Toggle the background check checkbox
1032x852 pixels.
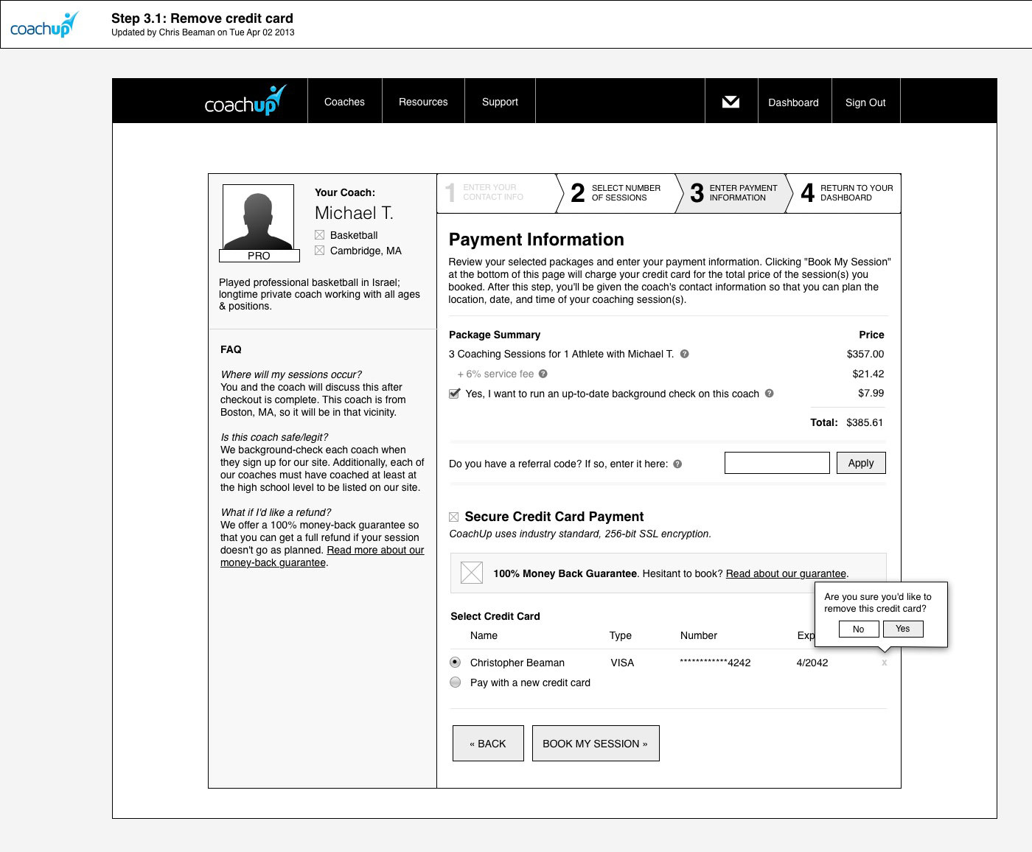click(455, 394)
